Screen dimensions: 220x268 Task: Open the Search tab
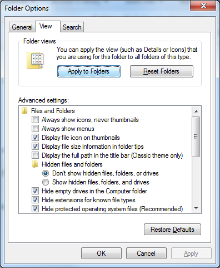click(x=72, y=27)
